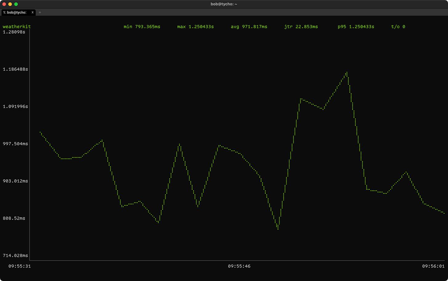The height and width of the screenshot is (281, 448).
Task: Click the yellow minimize window button
Action: click(10, 4)
